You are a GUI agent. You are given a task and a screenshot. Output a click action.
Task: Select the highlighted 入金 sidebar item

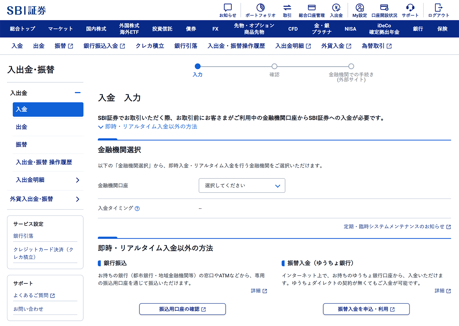tap(48, 109)
